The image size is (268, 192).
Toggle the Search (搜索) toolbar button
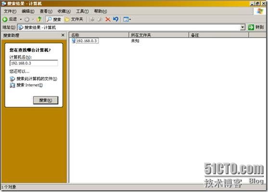point(54,19)
